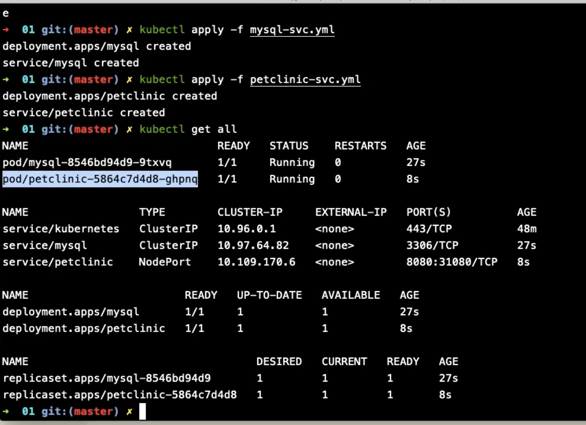Click the UP-TO-DATE column header
Screen dimensions: 586x425
[269, 295]
